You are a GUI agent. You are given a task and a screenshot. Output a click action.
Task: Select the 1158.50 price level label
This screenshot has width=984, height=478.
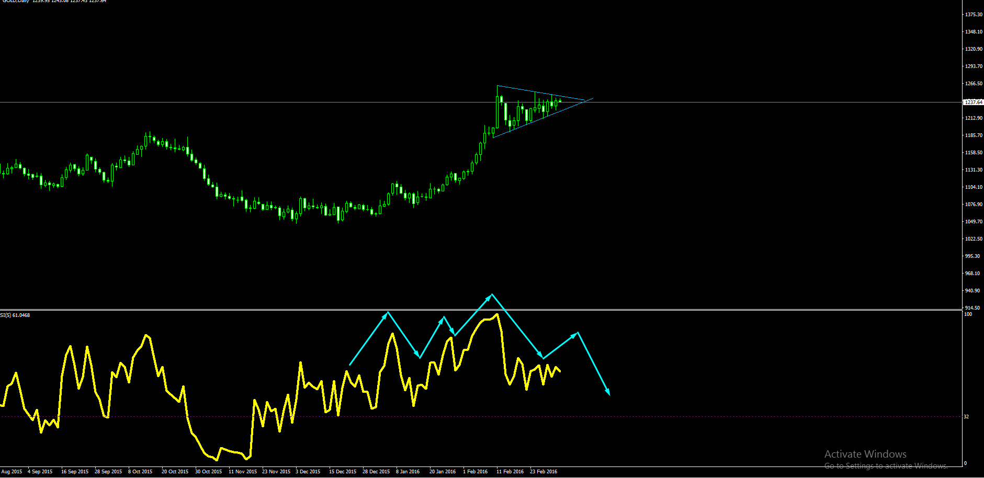(x=974, y=153)
